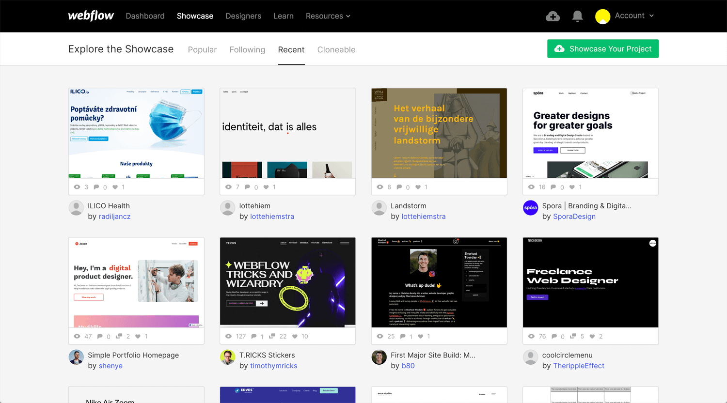This screenshot has height=403, width=727.
Task: Click the Showcase Your Project button
Action: pos(603,48)
